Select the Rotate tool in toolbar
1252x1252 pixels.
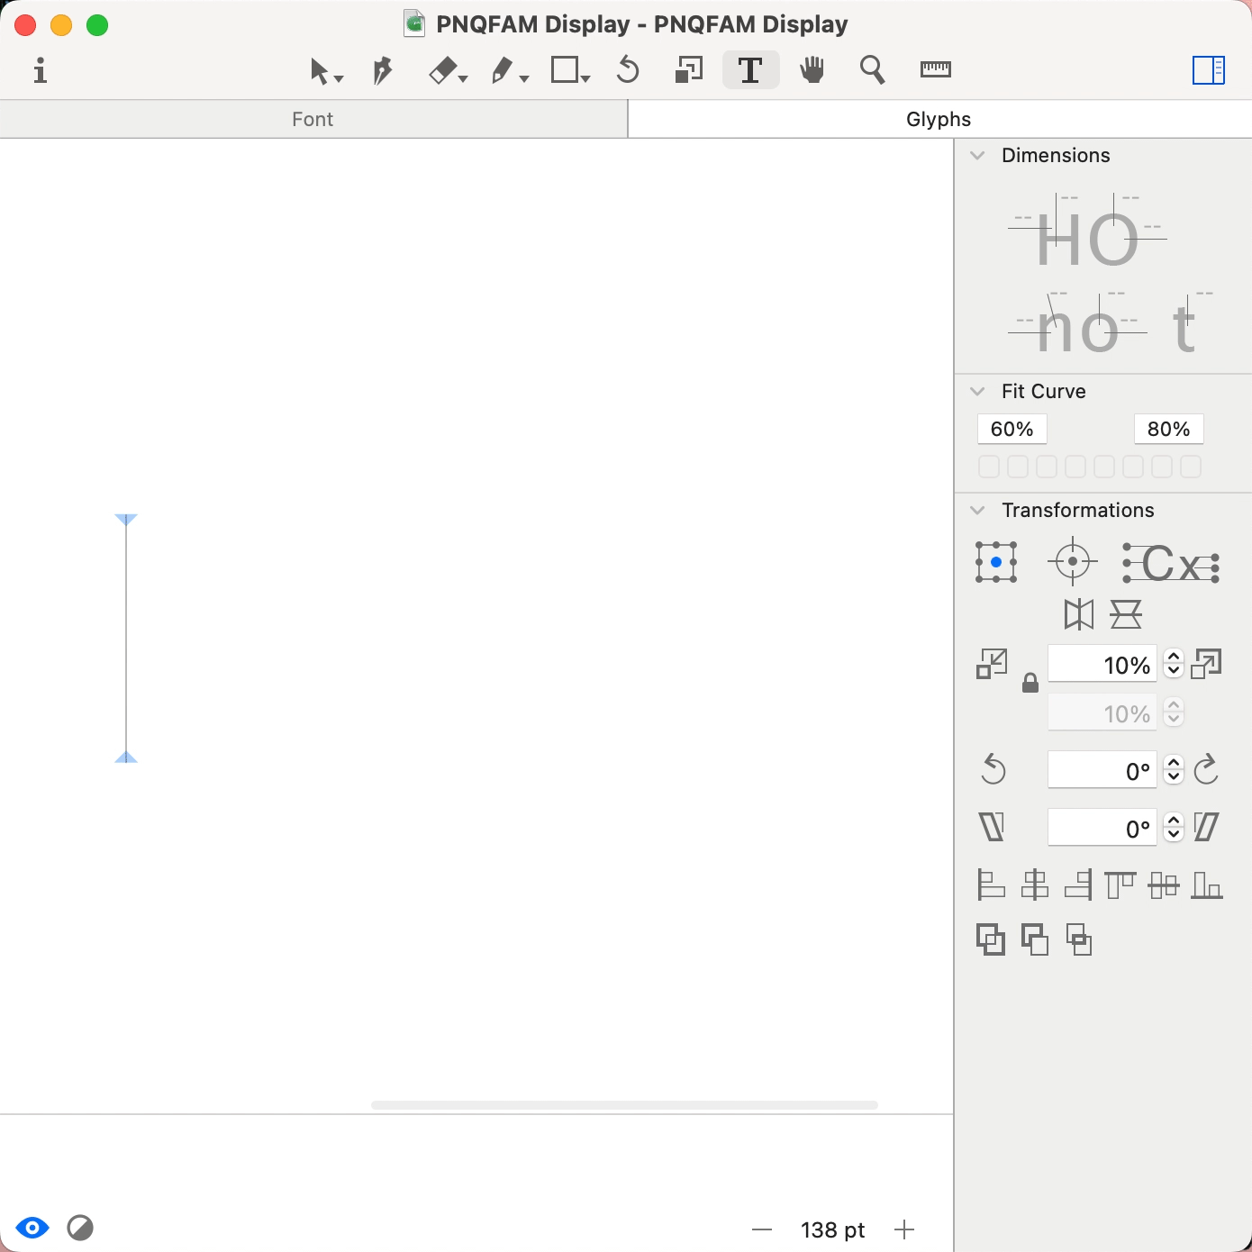pos(628,70)
